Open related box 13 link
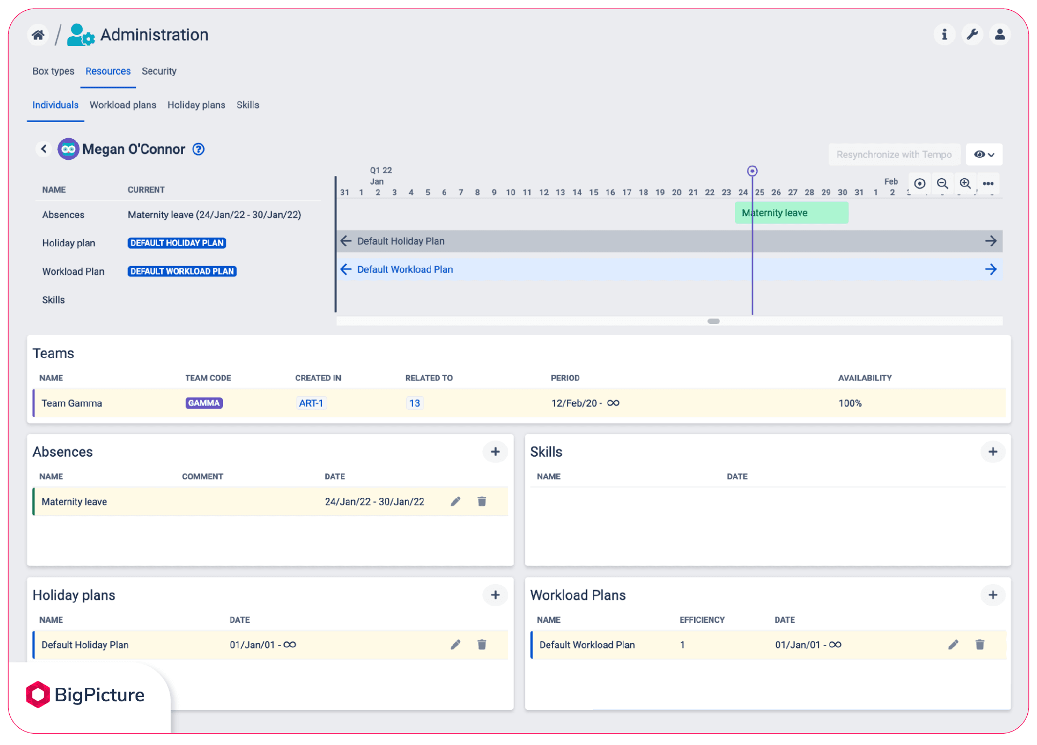The width and height of the screenshot is (1037, 745). [x=414, y=403]
